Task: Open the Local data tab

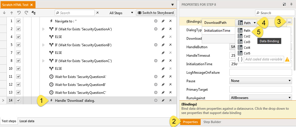Action: [x=27, y=121]
